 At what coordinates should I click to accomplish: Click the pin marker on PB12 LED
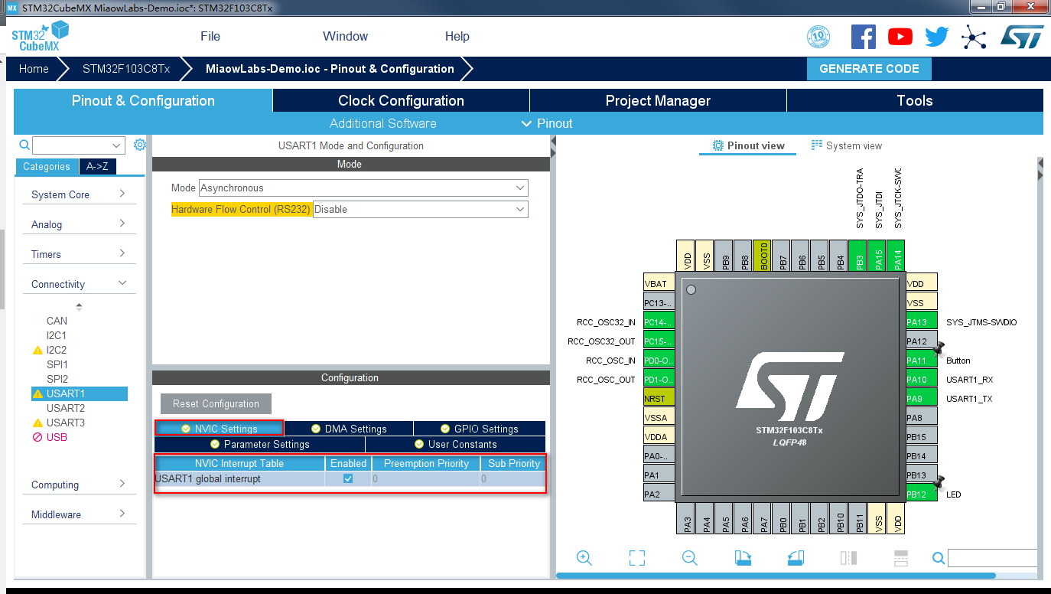[x=939, y=482]
